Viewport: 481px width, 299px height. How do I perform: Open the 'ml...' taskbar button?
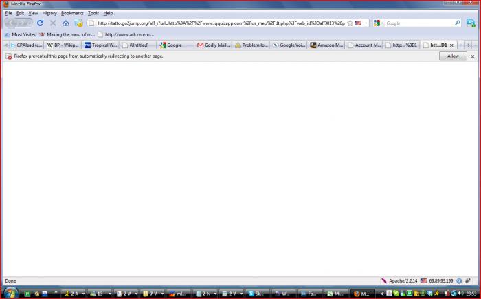[179, 294]
